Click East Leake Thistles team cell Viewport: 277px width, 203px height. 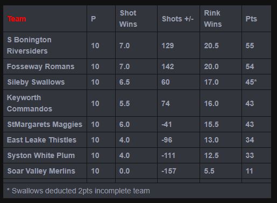coord(41,140)
